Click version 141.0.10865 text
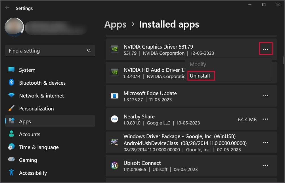Screen dimensions: 285x183 coord(135,169)
